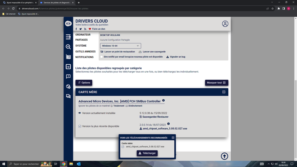The image size is (297, 167).
Task: Download amd_chipset_software_5.08.02.027.exe link in driver section
Action: (163, 129)
